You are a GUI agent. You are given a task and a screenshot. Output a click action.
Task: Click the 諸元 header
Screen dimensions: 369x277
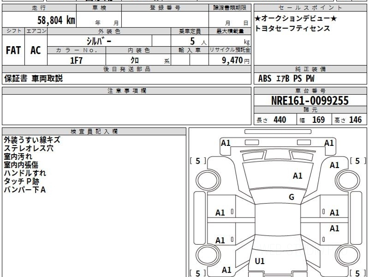coord(311,110)
